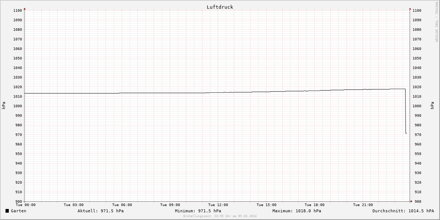Select the 'Tue 06:00' time axis label

coord(122,205)
